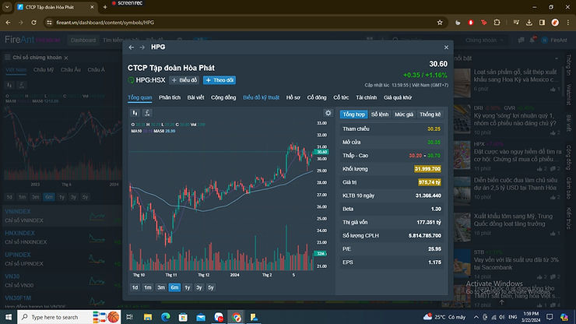This screenshot has height=324, width=576.
Task: Open the Tổng quan tab
Action: (139, 97)
